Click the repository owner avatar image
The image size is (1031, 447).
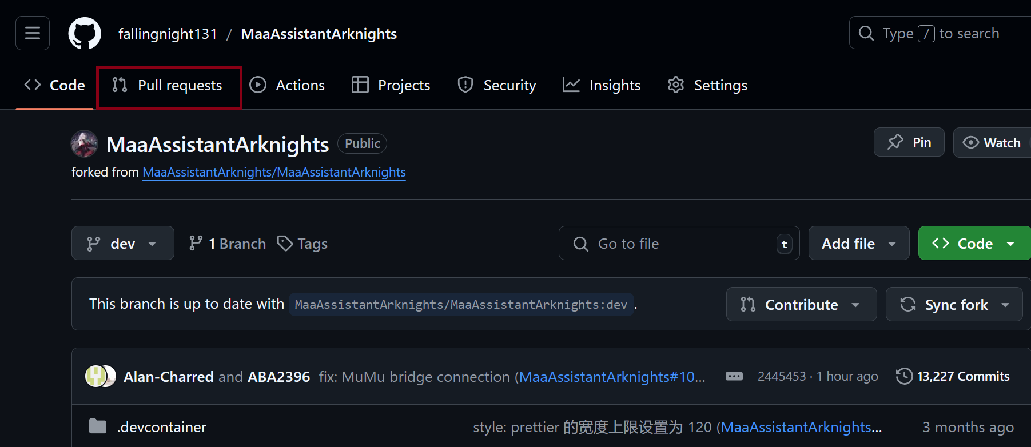84,144
